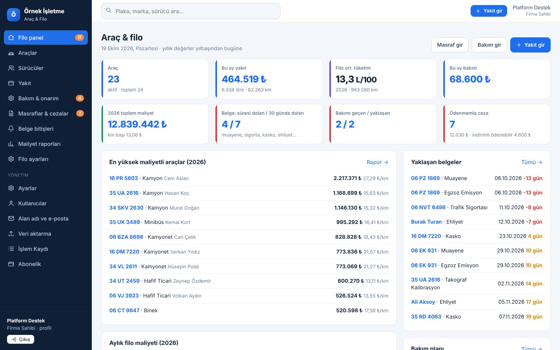Click the search magnifier icon
Image resolution: width=560 pixels, height=350 pixels.
click(109, 11)
